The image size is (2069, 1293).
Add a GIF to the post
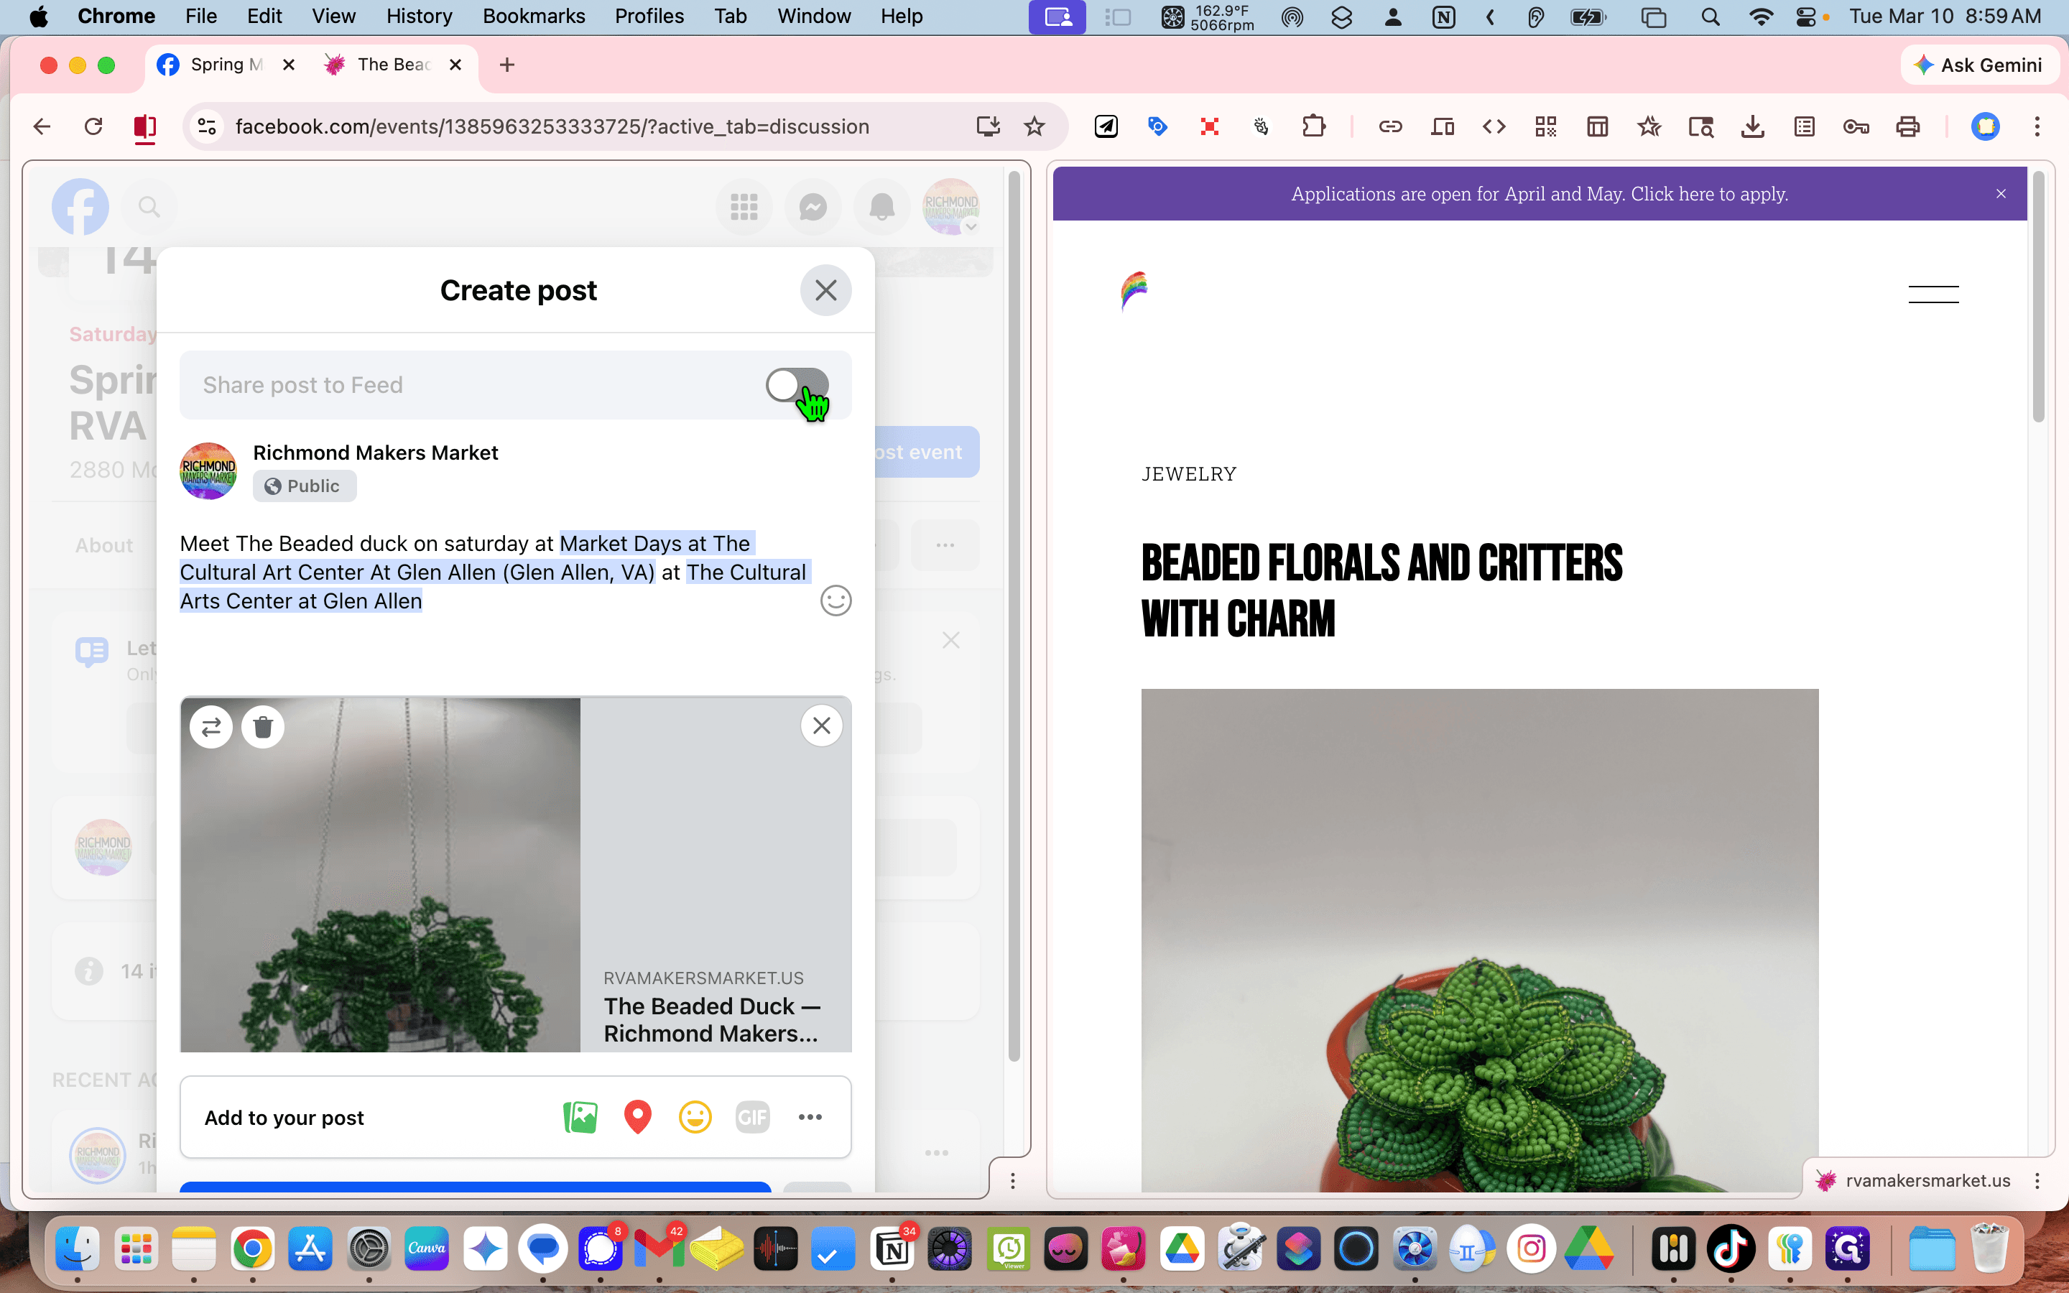pyautogui.click(x=752, y=1117)
